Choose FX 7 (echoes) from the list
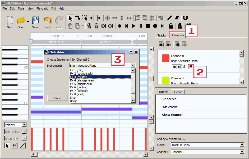Screen dimensions: 249x159 [x=100, y=91]
